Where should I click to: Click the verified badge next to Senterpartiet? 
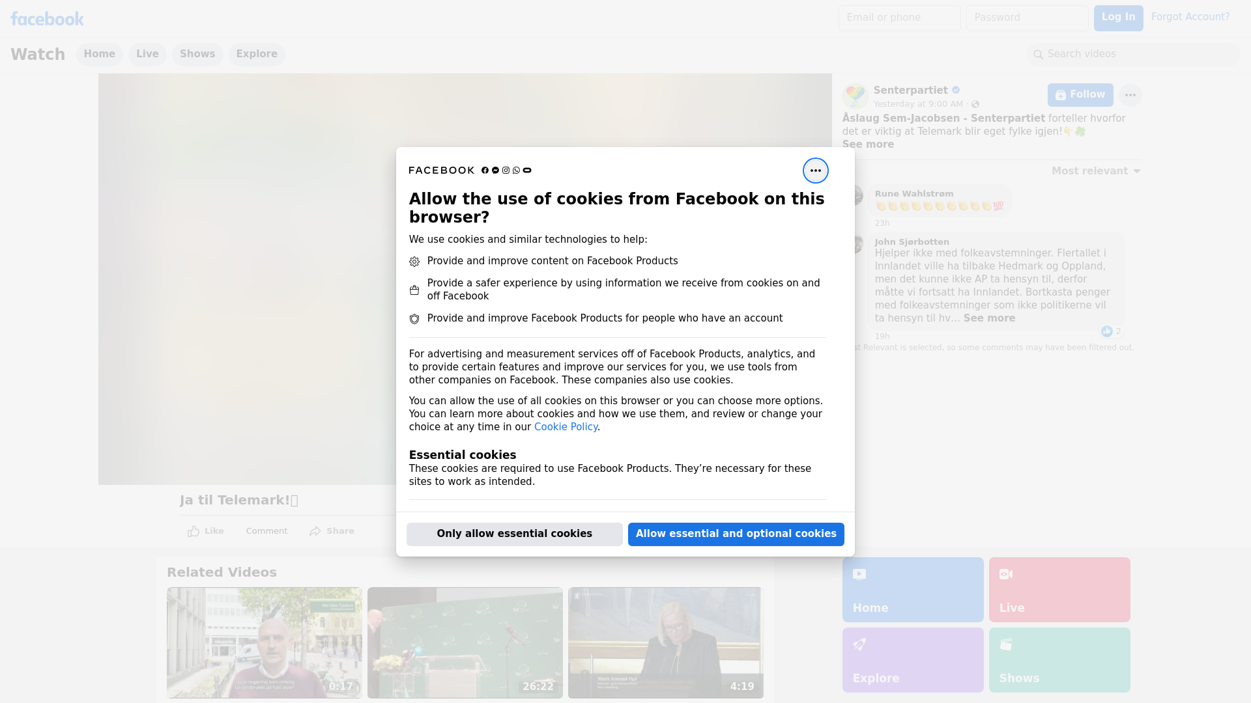pyautogui.click(x=956, y=90)
